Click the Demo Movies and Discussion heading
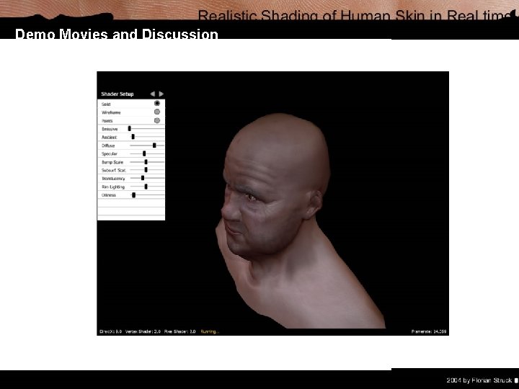Screen dimensions: 519x389 (117, 34)
